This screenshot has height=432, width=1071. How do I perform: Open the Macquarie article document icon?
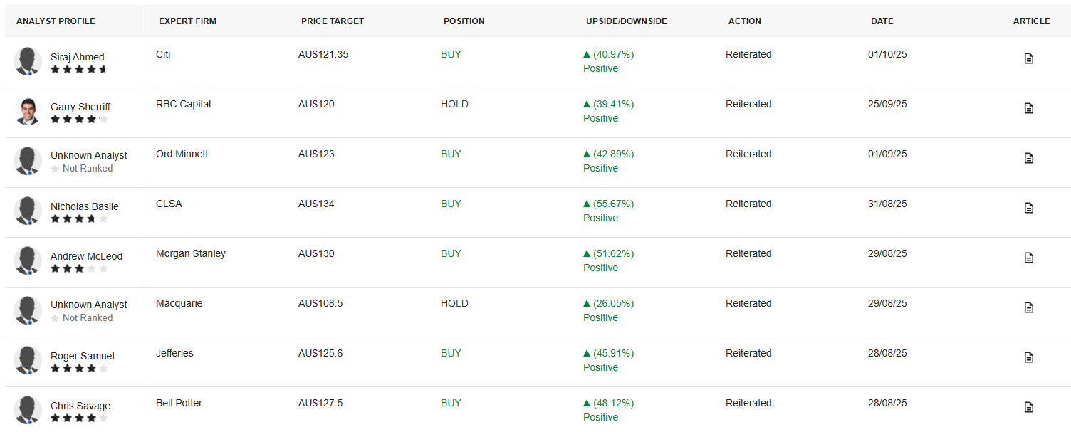[x=1028, y=307]
